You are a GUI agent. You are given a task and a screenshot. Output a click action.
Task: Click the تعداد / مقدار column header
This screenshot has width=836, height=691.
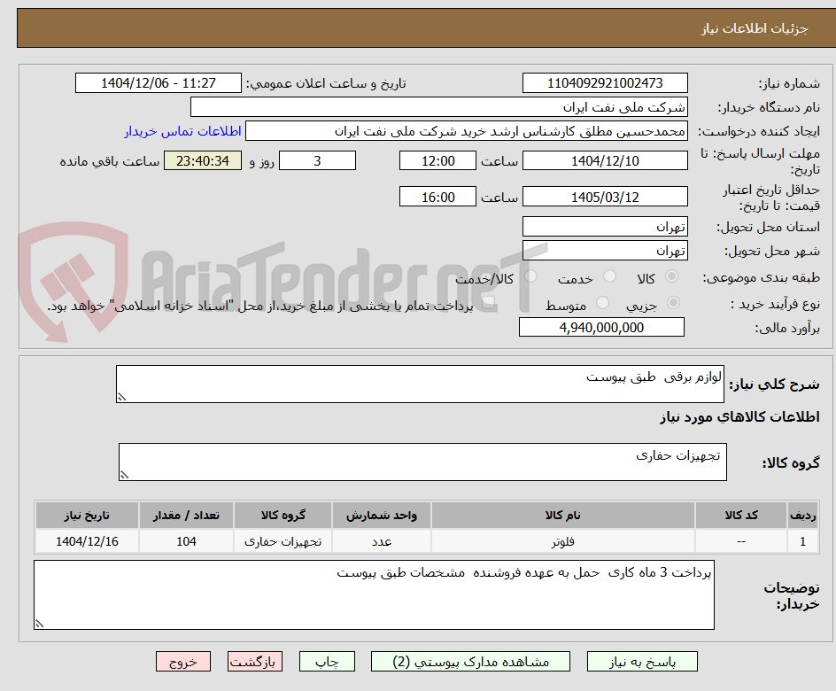[186, 515]
